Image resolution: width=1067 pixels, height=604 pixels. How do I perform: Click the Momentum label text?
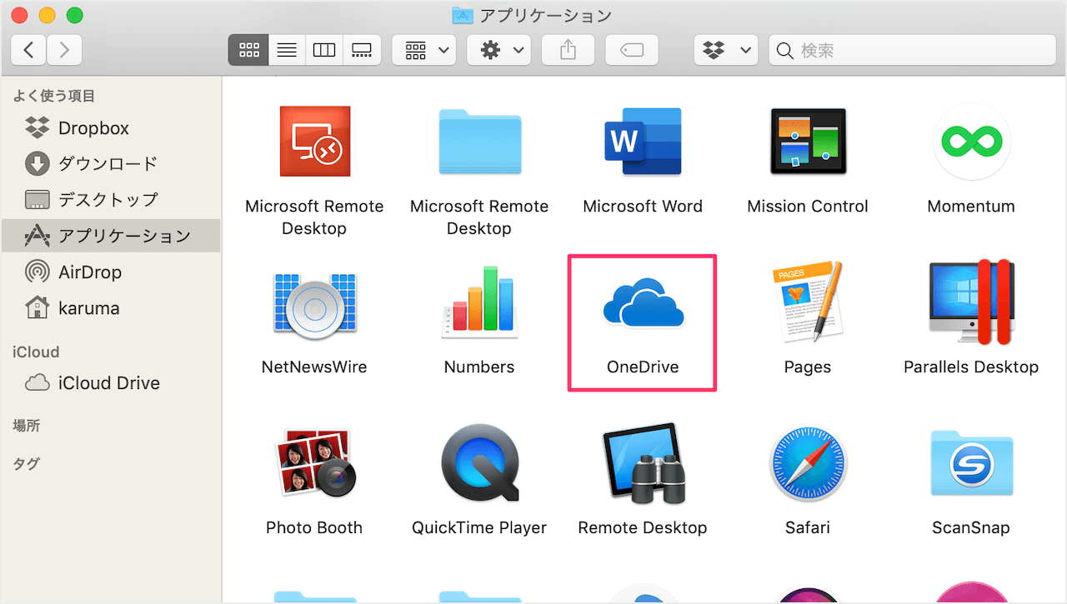click(x=971, y=206)
